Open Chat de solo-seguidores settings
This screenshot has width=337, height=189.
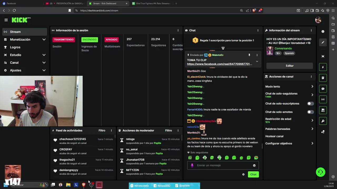[x=289, y=95]
